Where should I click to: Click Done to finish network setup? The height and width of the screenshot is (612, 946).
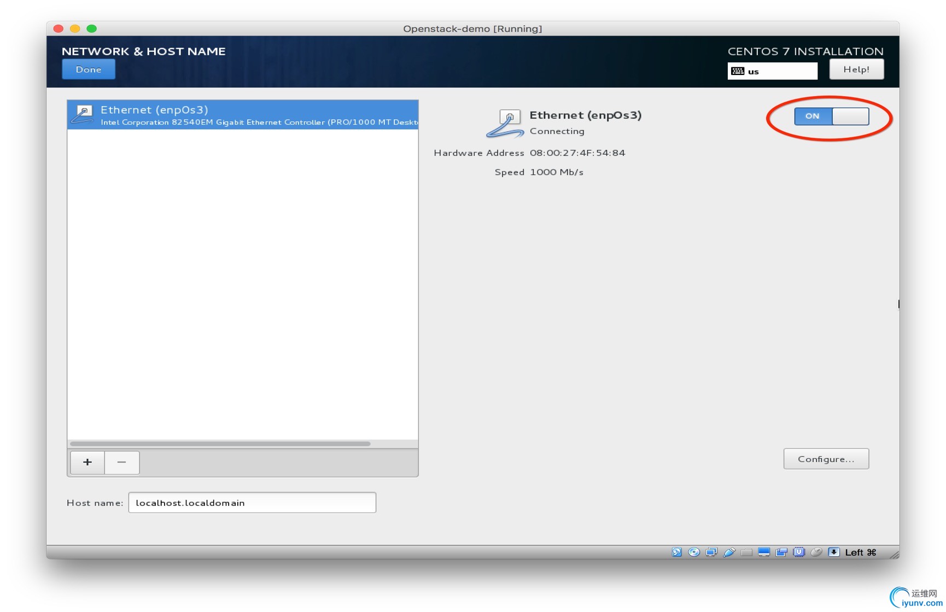point(89,69)
